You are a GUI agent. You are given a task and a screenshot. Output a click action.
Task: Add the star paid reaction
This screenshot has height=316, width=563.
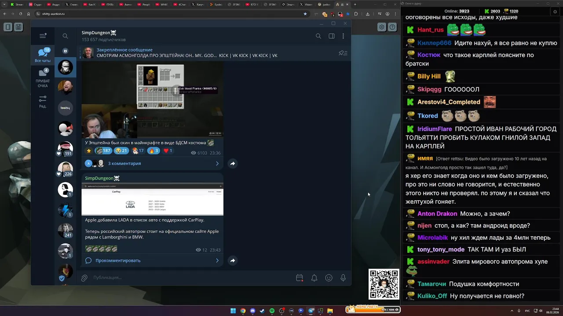point(88,151)
